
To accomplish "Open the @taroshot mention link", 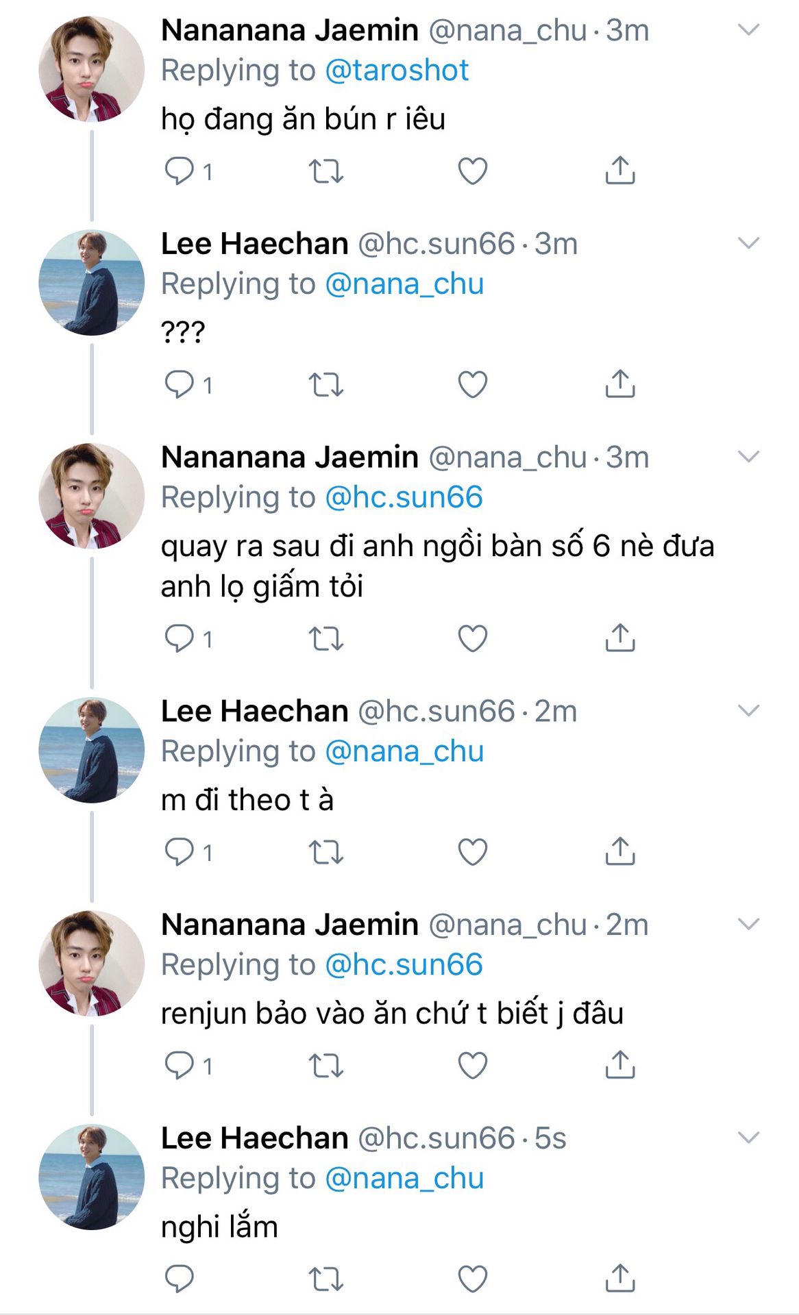I will (x=397, y=71).
